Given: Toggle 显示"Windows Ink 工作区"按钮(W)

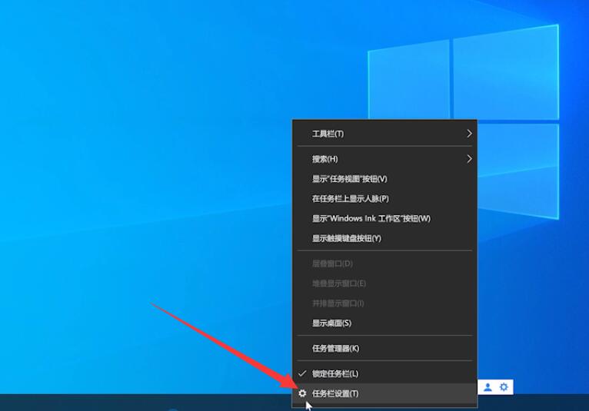Looking at the screenshot, I should (384, 218).
